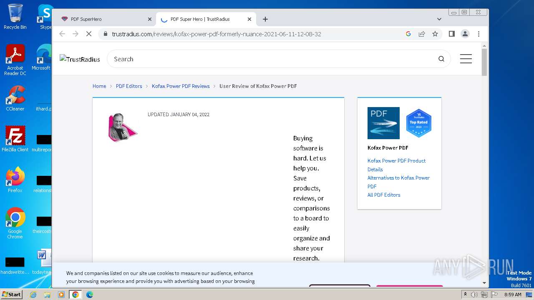Toggle the browser side panel
The height and width of the screenshot is (300, 534).
click(451, 34)
